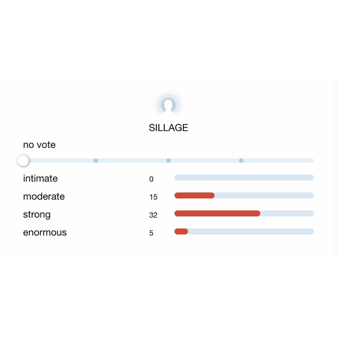Image resolution: width=338 pixels, height=338 pixels.
Task: Click the red moderate vote bar
Action: pos(195,196)
